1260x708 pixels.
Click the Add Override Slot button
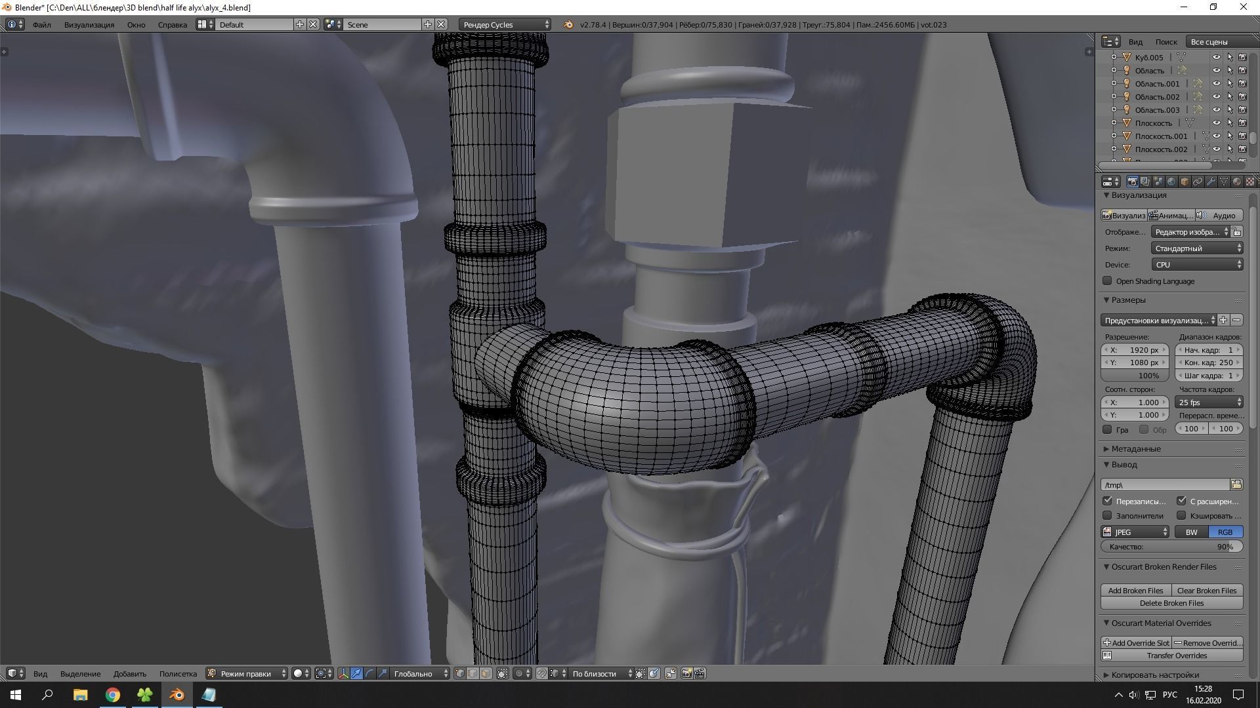coord(1135,642)
